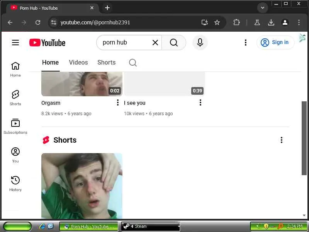Select the channel Home tab
The height and width of the screenshot is (232, 309).
tap(51, 63)
